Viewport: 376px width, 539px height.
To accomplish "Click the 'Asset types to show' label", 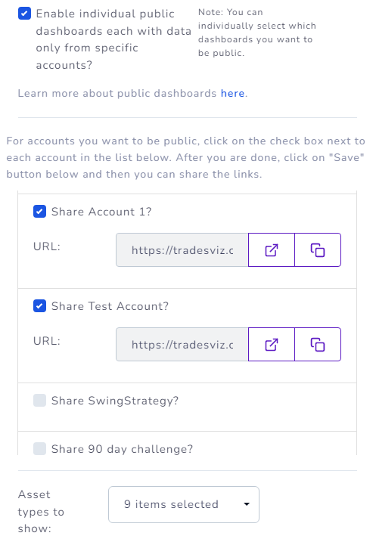I will point(41,512).
